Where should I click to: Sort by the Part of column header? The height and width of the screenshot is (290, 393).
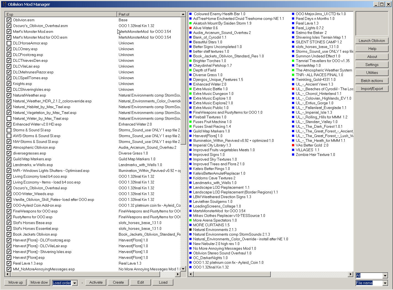coord(149,14)
